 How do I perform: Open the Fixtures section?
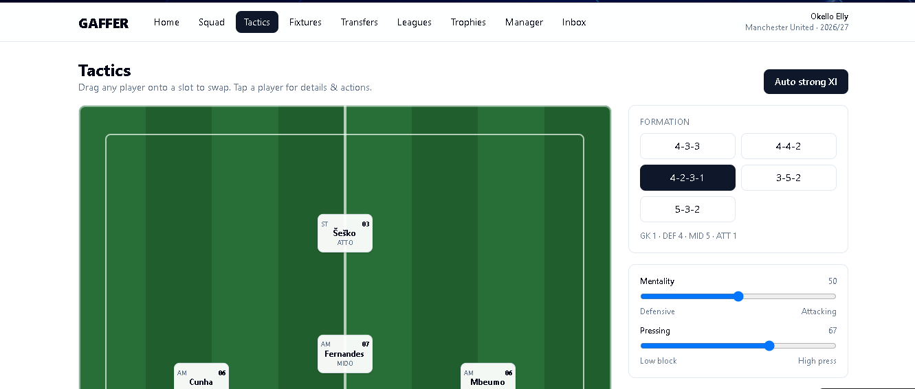(305, 22)
